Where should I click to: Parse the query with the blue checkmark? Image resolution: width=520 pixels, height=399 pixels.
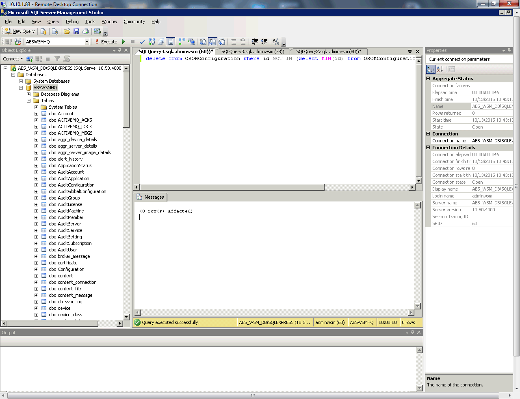[x=142, y=42]
